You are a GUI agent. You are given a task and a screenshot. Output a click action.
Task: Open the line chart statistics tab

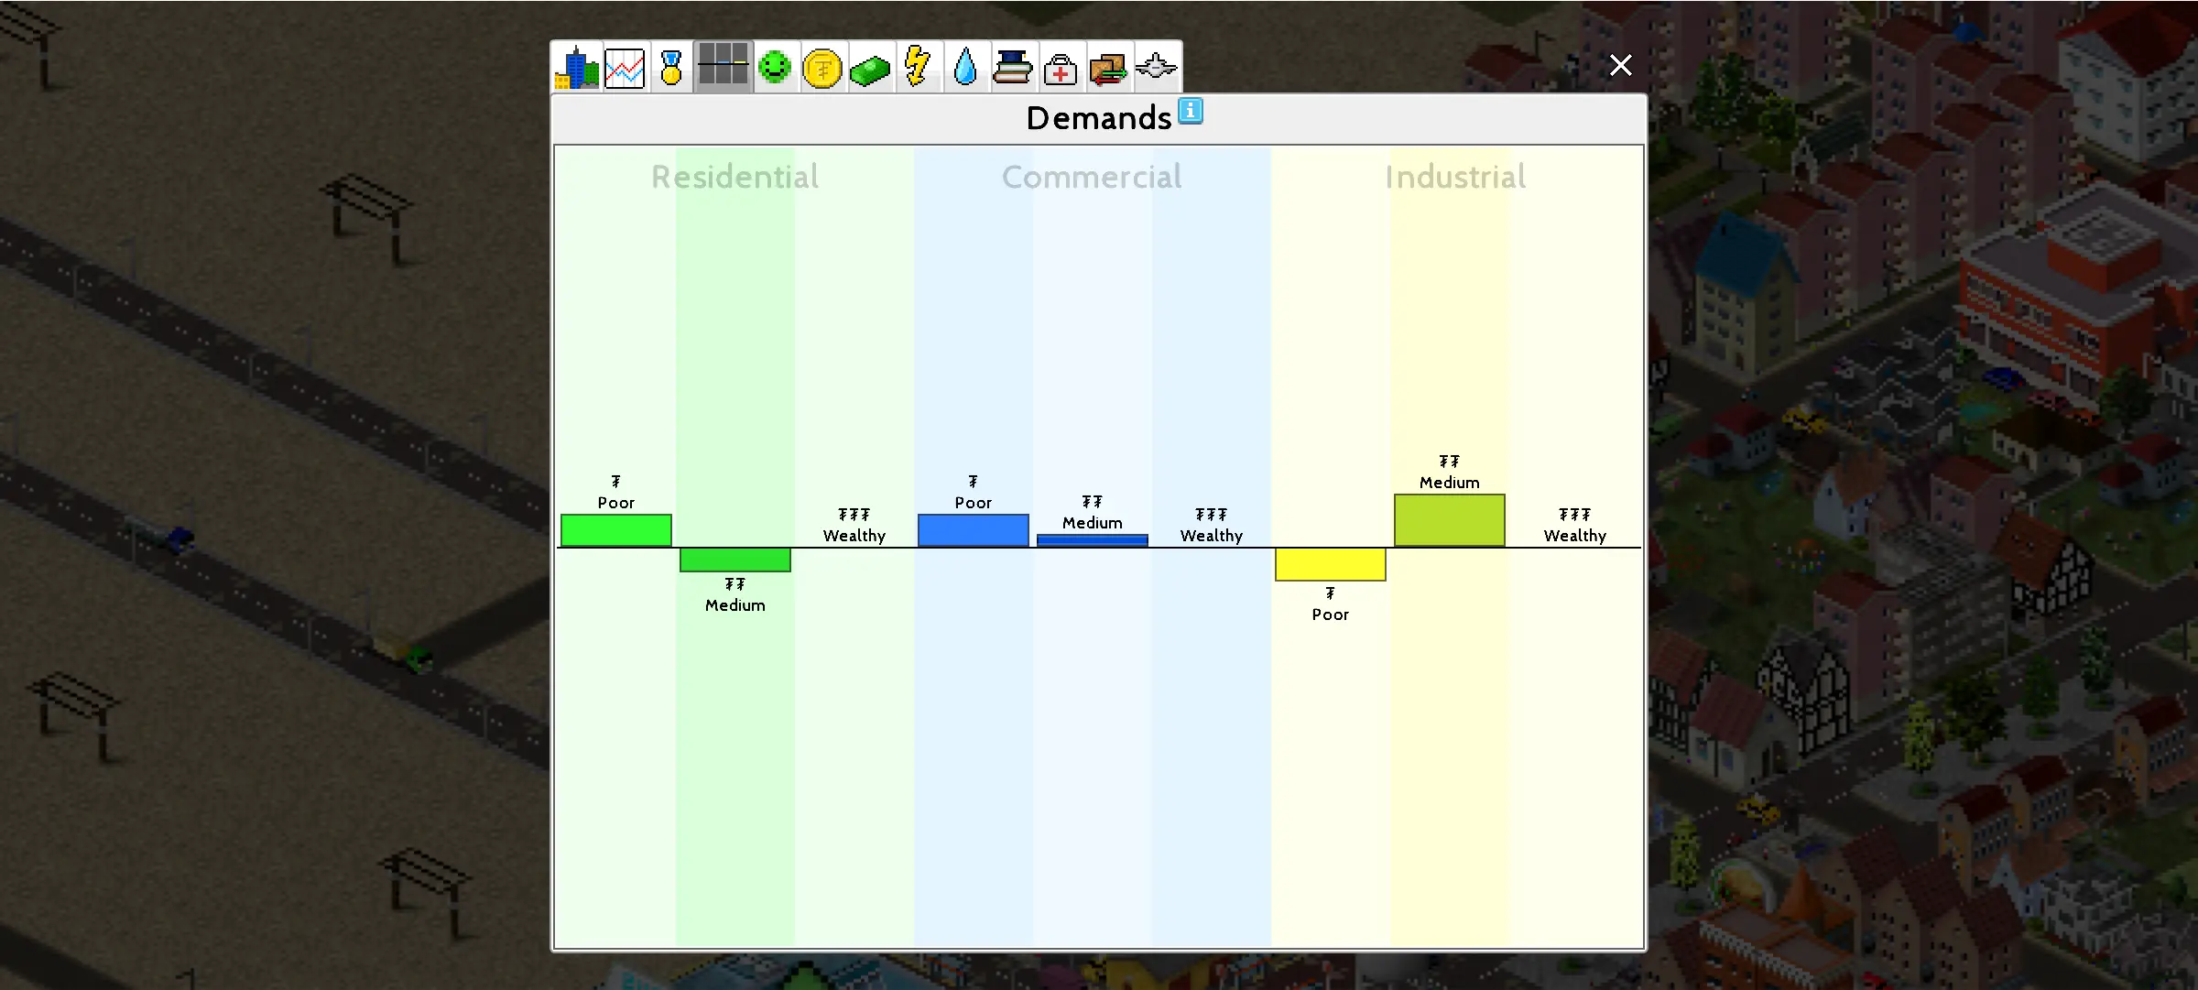coord(625,68)
